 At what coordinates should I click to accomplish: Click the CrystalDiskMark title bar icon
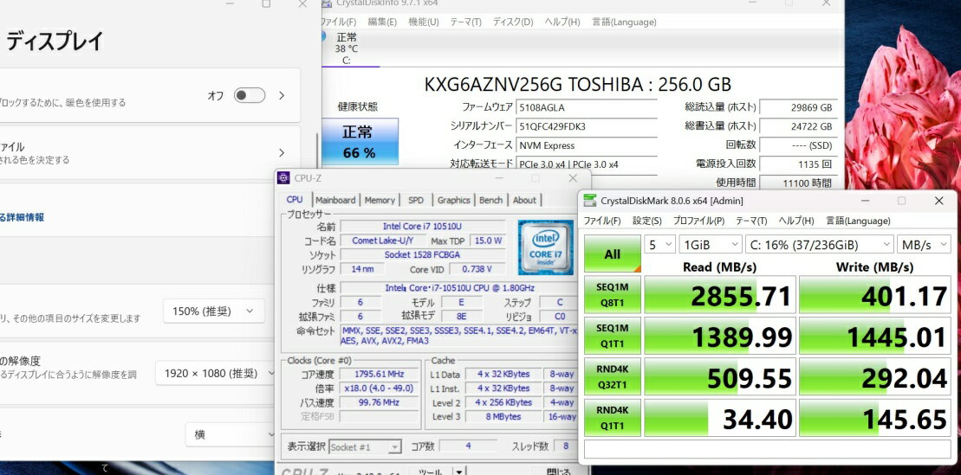(x=590, y=201)
